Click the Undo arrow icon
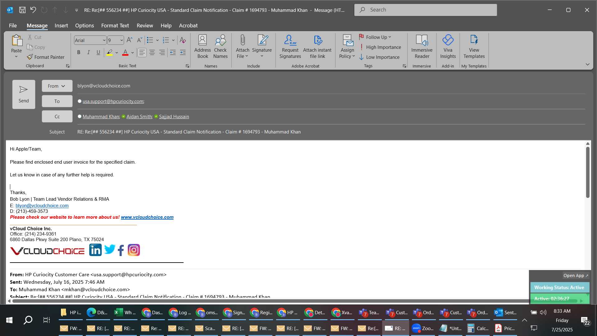This screenshot has height=336, width=597. click(33, 10)
